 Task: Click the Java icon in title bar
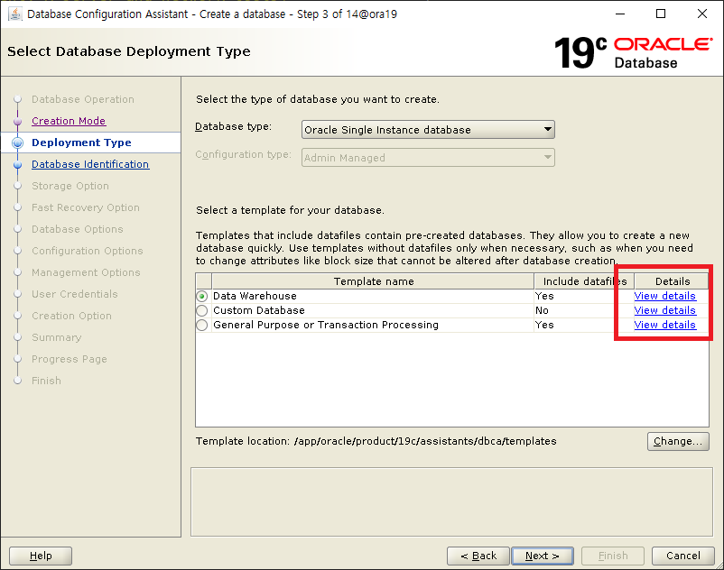(14, 14)
